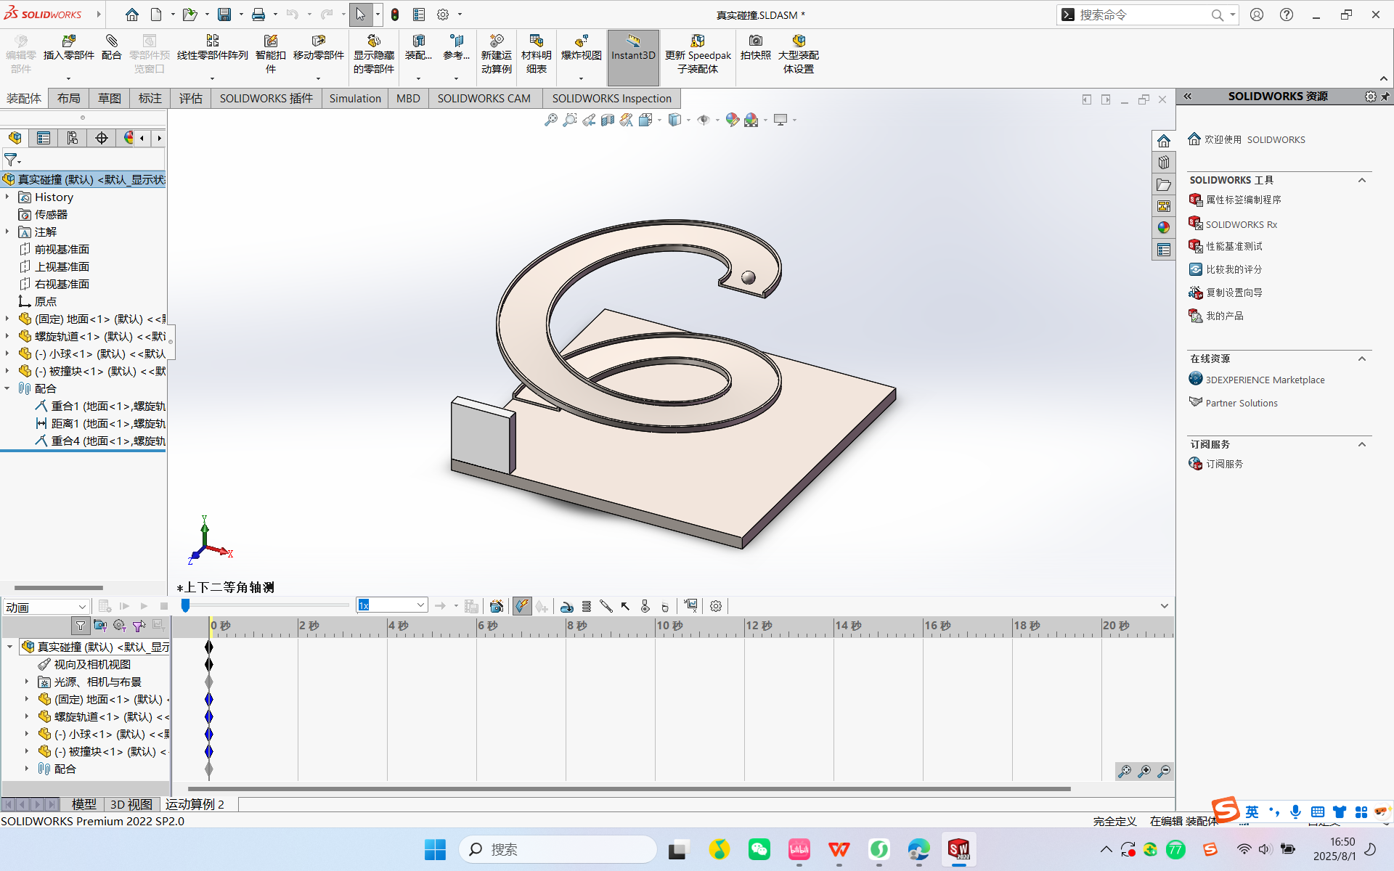Viewport: 1394px width, 871px height.
Task: Click the Partner Solutions link
Action: pyautogui.click(x=1241, y=403)
